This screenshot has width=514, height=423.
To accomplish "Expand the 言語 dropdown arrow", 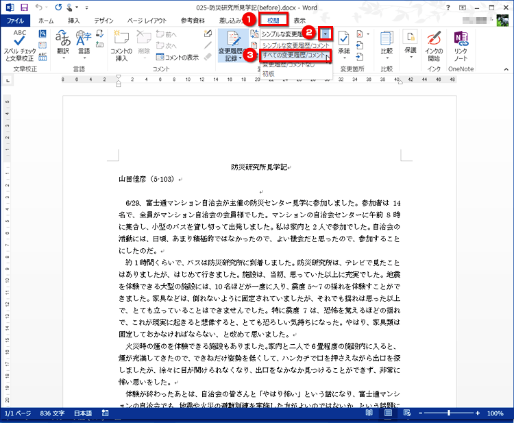I will pos(84,58).
